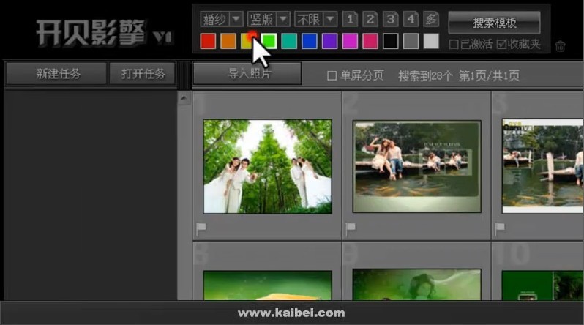Select template 10 dark green thumbnail
584x325 pixels.
[x=543, y=286]
